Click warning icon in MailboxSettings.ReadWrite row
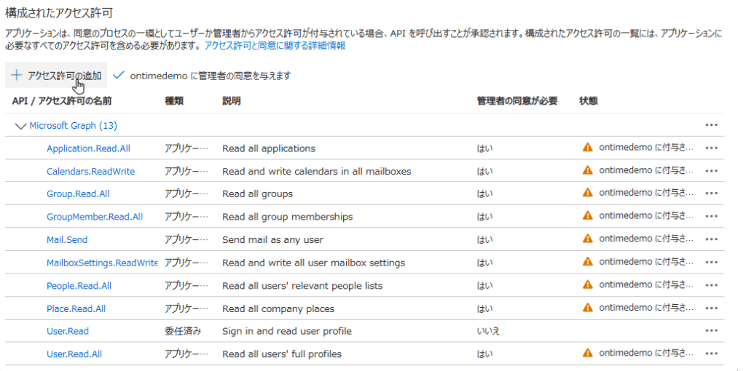The height and width of the screenshot is (371, 746). click(588, 262)
